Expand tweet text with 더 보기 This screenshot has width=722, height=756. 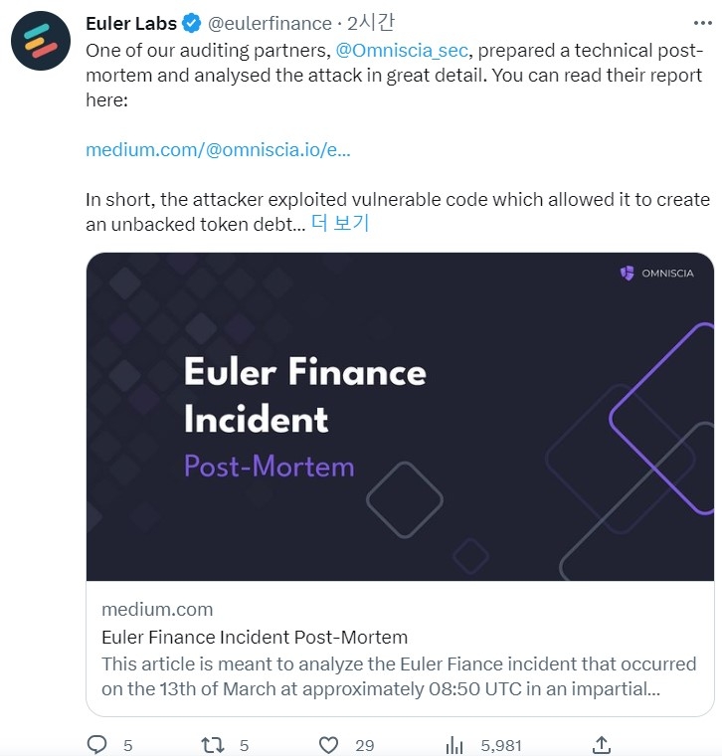tap(340, 223)
